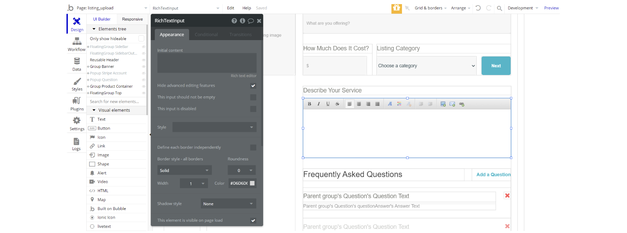Click the Strikethrough formatting icon
The height and width of the screenshot is (233, 627).
(337, 104)
